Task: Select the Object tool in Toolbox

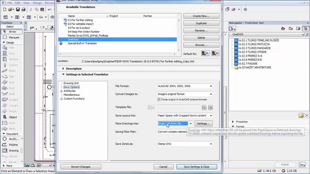Action: 12,117
